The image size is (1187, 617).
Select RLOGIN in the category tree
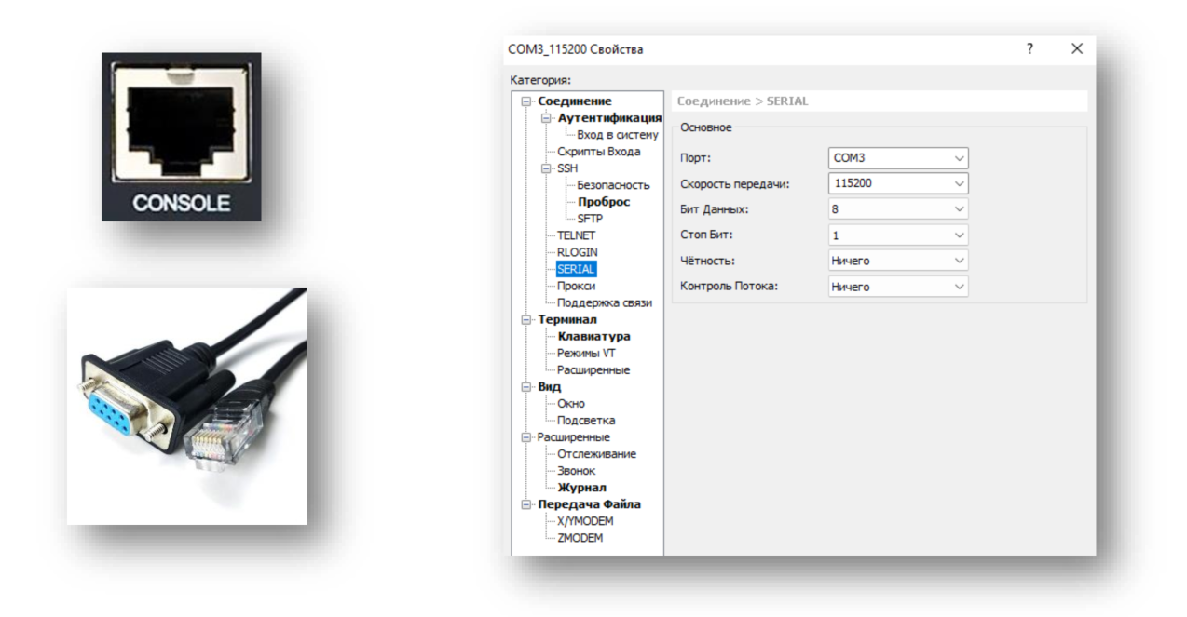click(577, 252)
